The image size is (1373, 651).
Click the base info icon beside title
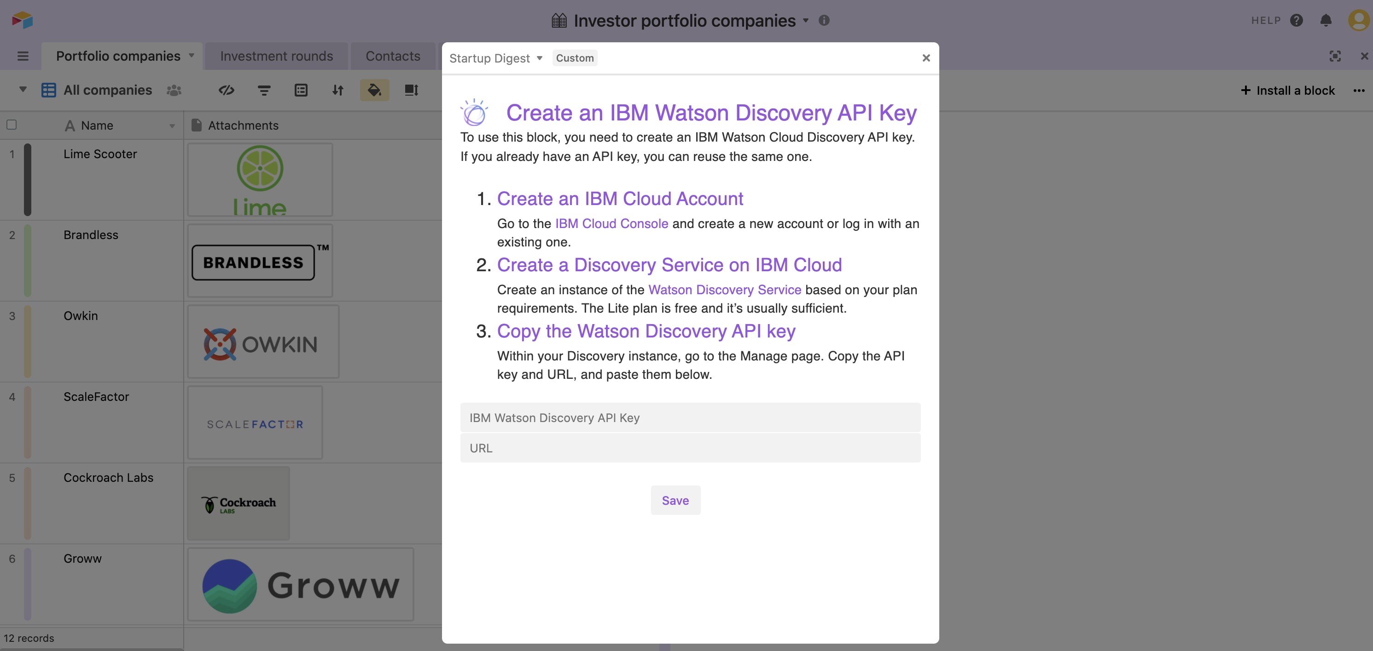[x=824, y=20]
